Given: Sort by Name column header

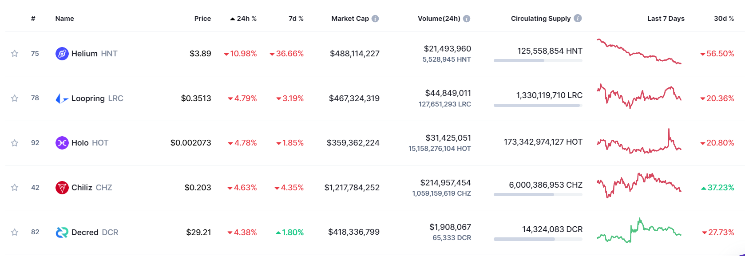Looking at the screenshot, I should tap(64, 19).
